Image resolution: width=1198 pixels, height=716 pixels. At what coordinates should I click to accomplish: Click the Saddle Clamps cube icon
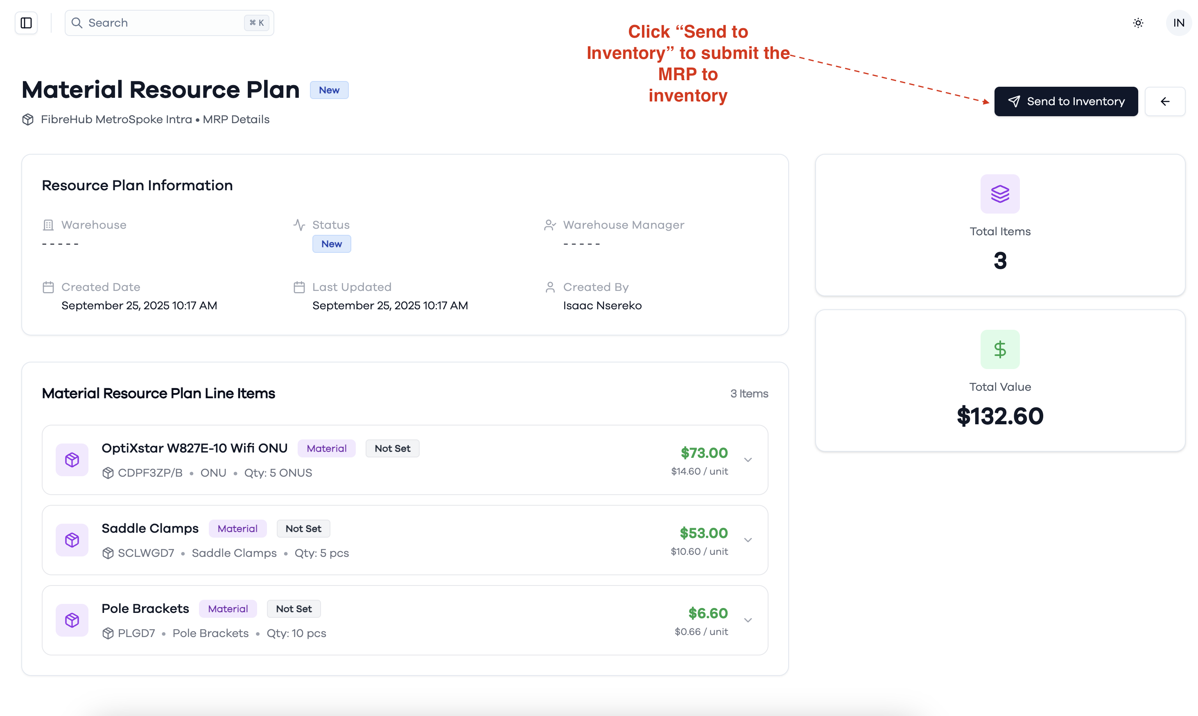pyautogui.click(x=72, y=540)
